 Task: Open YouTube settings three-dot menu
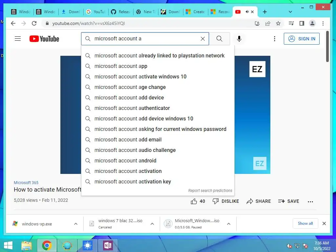coord(275,39)
